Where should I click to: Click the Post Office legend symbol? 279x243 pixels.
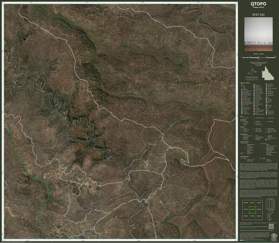(254, 102)
